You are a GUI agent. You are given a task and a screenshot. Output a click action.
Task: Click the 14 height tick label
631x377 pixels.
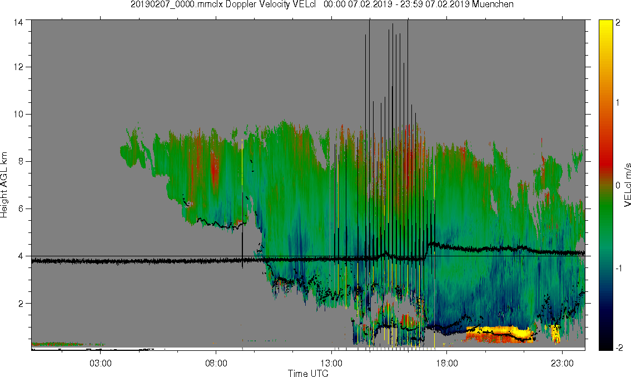(18, 23)
